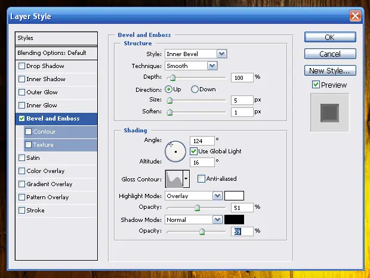Enable the Drop Shadow checkbox
Viewport: 370px width, 278px height.
pos(22,66)
